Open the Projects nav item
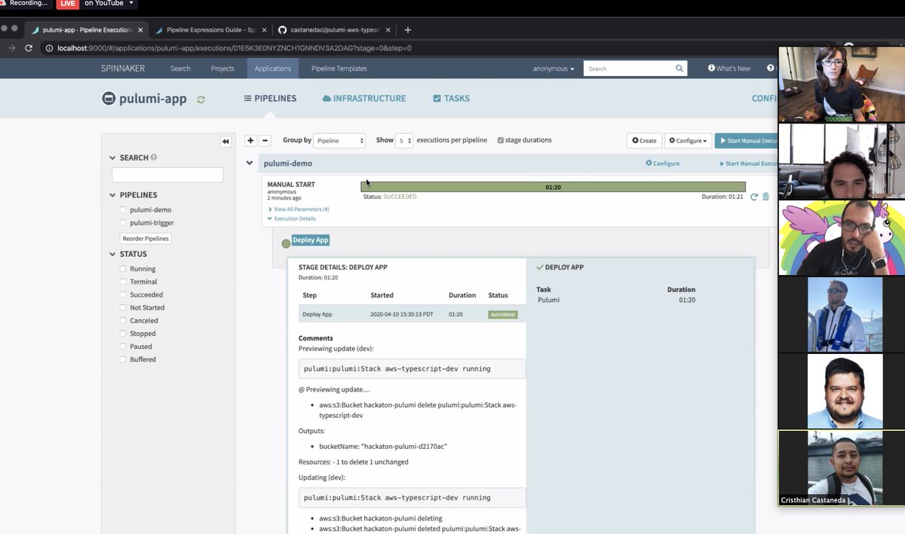The width and height of the screenshot is (905, 534). pos(222,69)
